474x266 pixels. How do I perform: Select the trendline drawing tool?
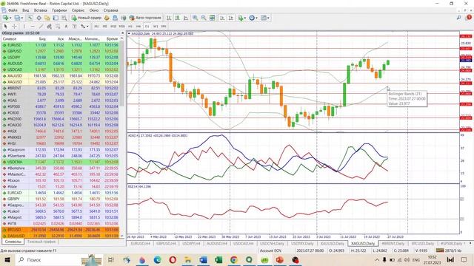(x=41, y=27)
